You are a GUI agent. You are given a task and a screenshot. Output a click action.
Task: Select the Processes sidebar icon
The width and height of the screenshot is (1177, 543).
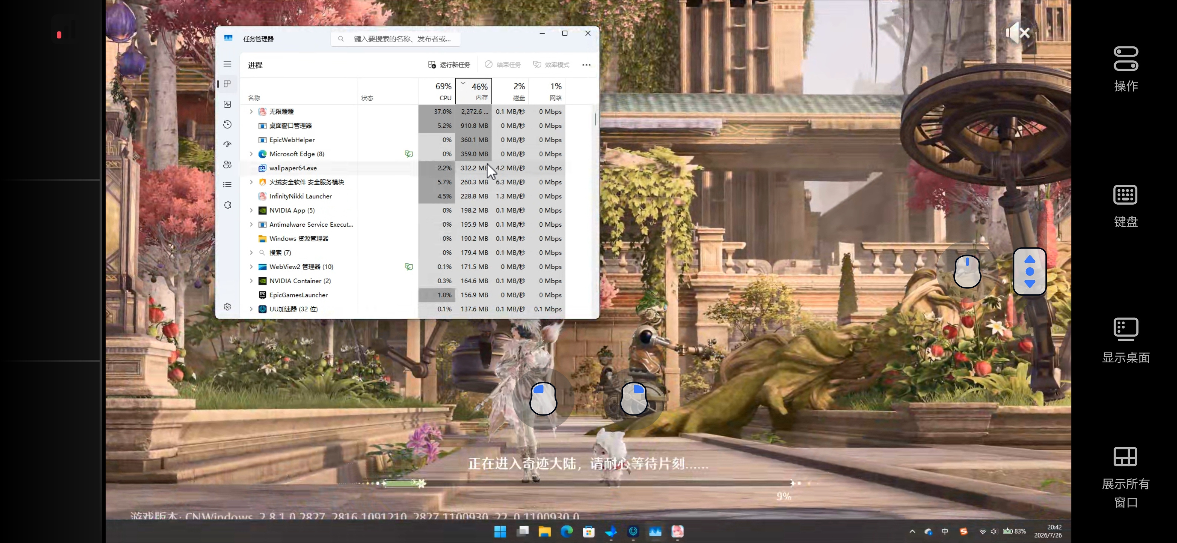227,84
